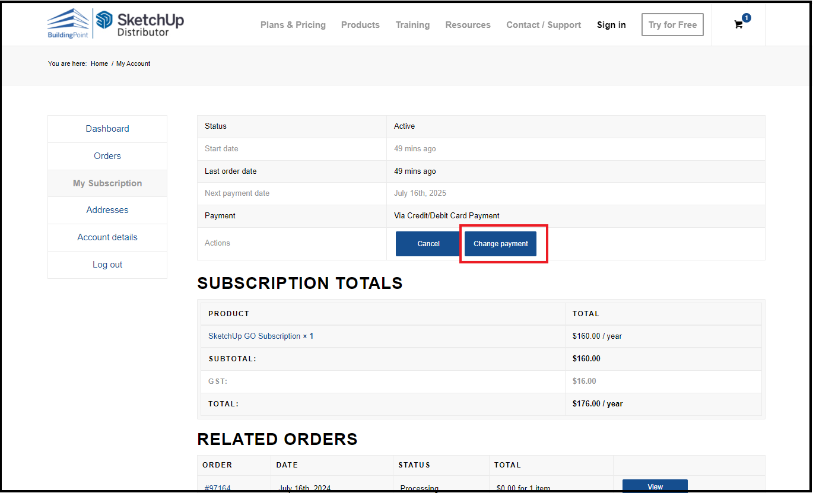Screen dimensions: 813x493
Task: Click My Account breadcrumb
Action: pyautogui.click(x=133, y=63)
